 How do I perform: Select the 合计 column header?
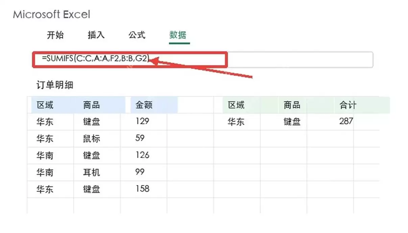coord(348,105)
